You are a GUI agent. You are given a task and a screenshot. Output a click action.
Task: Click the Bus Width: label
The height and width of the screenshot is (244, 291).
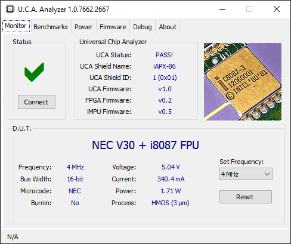(x=36, y=179)
